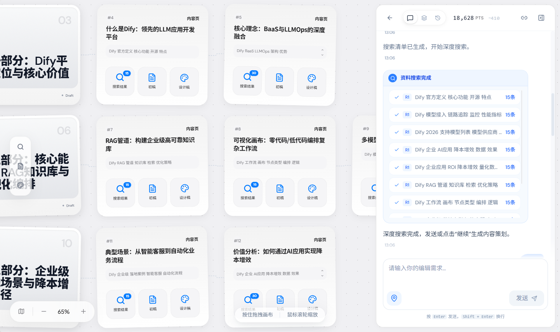Open the 'Dify 企业 AI应用 降本增效 数据 效果' row
The height and width of the screenshot is (332, 560).
455,149
